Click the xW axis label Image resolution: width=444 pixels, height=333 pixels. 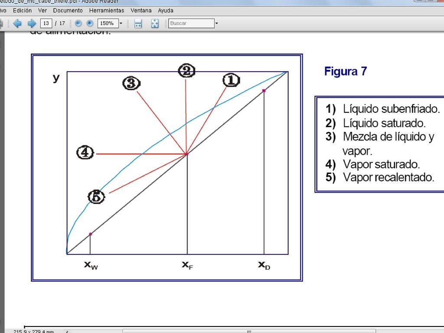point(91,265)
